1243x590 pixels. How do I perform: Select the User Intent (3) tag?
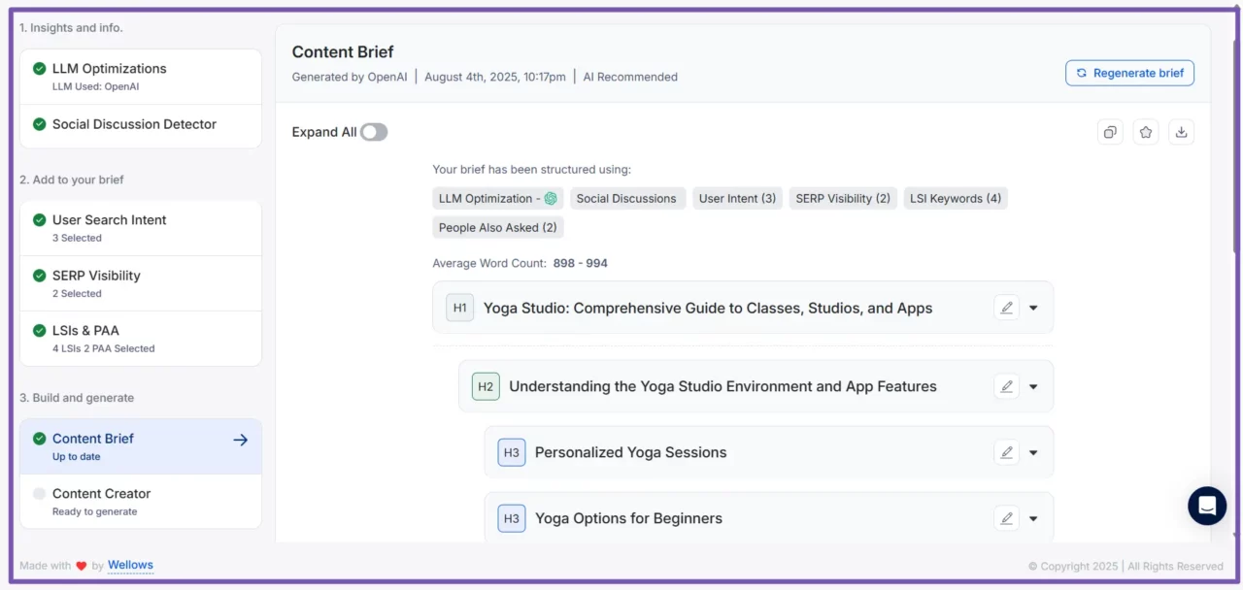[737, 198]
